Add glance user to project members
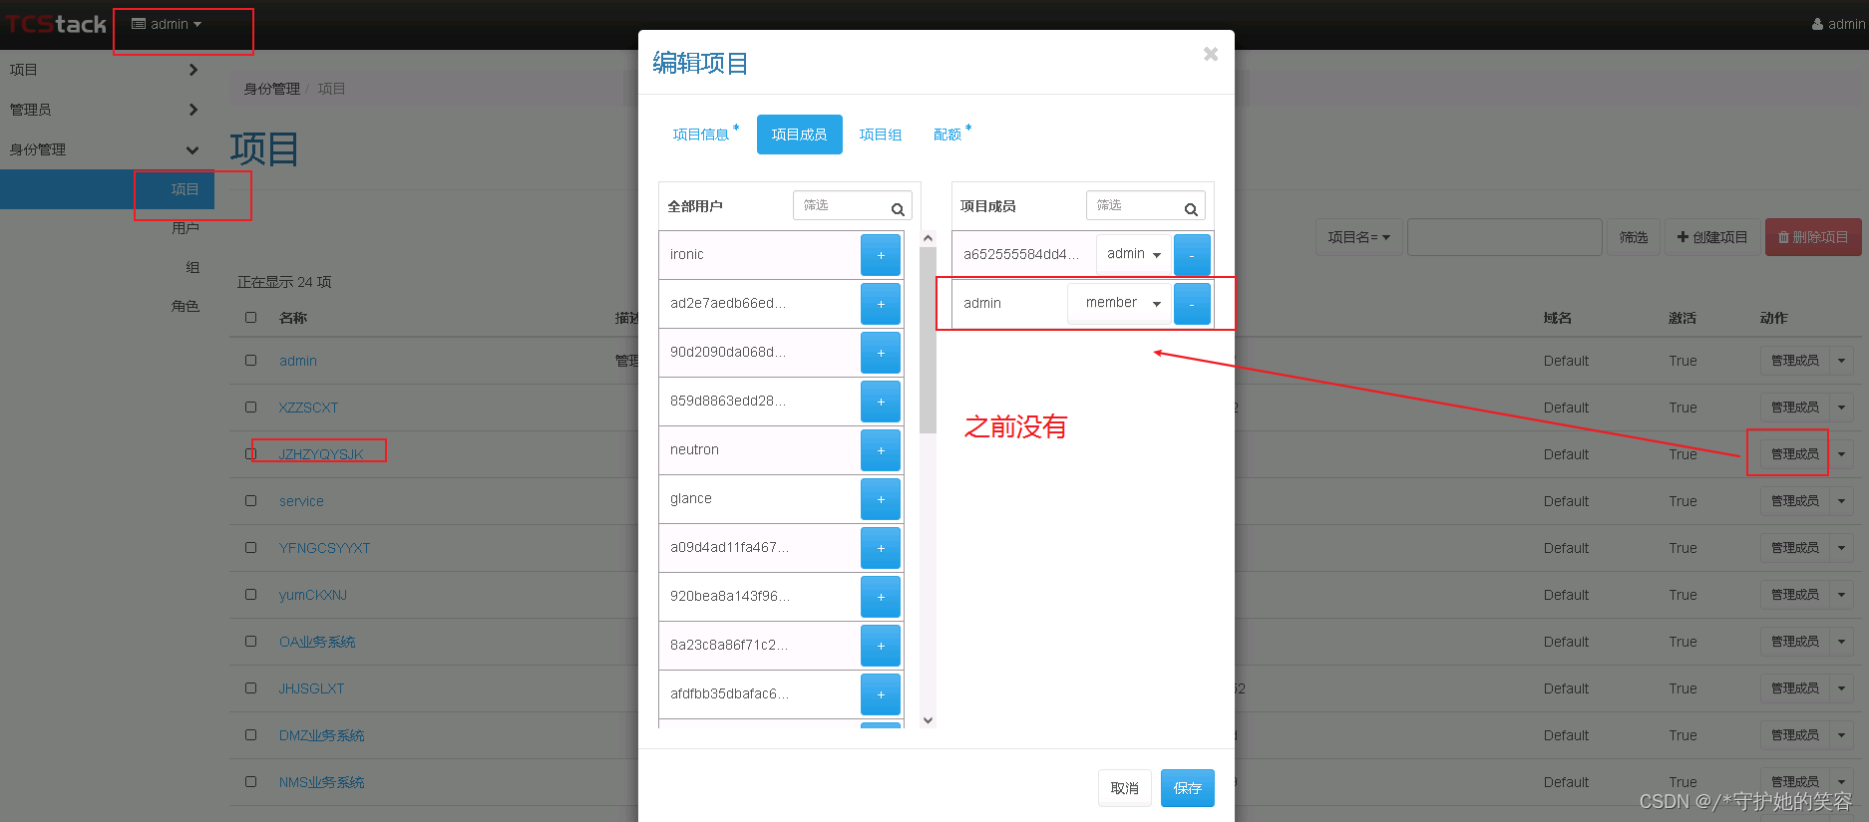1869x822 pixels. click(880, 499)
